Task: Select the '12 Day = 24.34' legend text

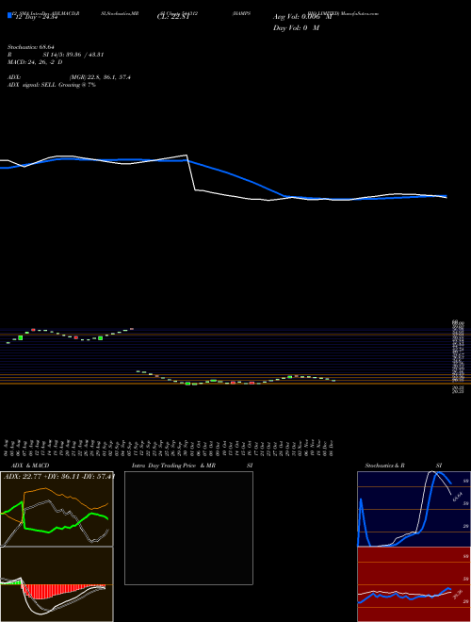Action: click(x=38, y=17)
